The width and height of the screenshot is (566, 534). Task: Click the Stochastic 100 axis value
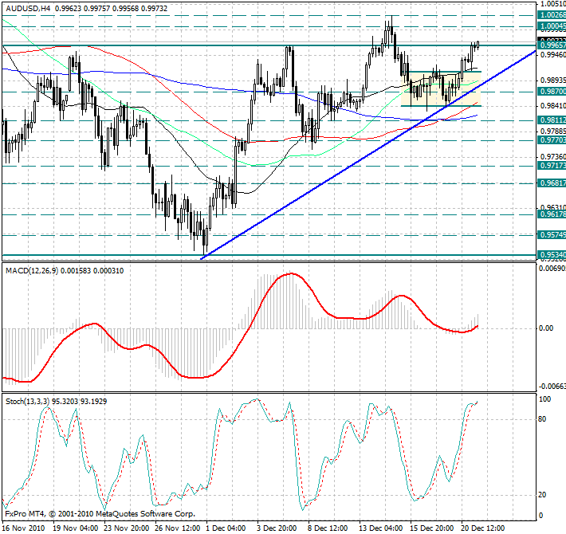[544, 399]
